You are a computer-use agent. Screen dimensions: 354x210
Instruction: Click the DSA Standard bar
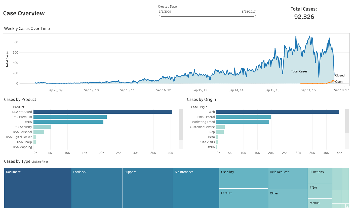[103, 112]
